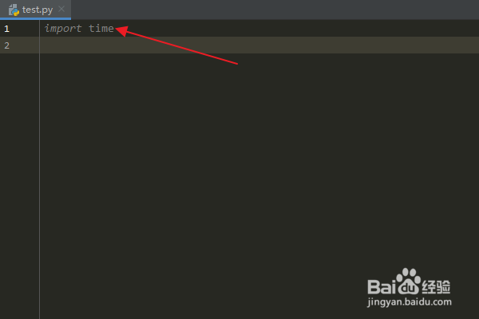Click line number 2 in the gutter
This screenshot has height=319, width=479.
6,45
